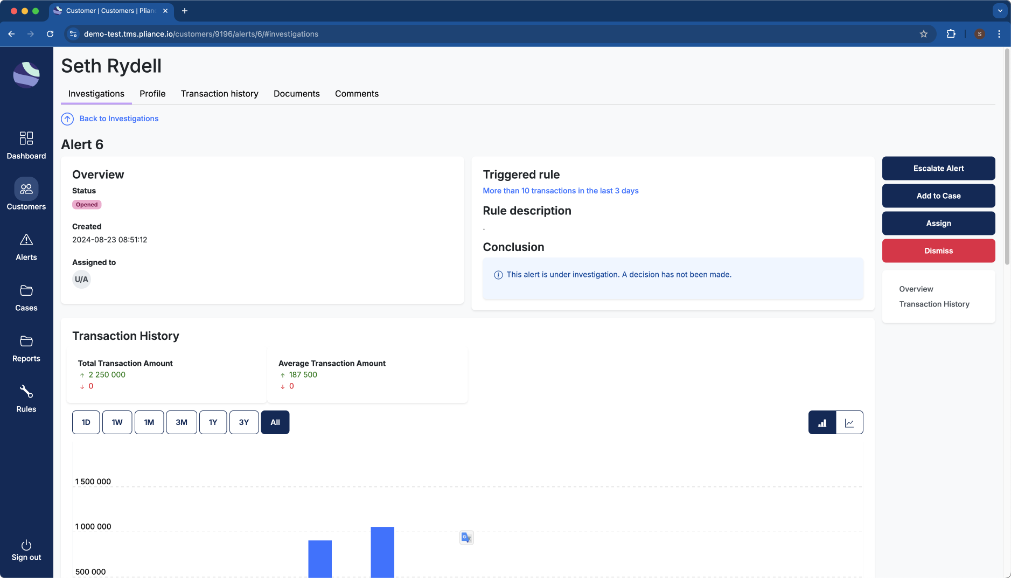Select the 3M transaction range
1011x578 pixels.
pyautogui.click(x=181, y=422)
